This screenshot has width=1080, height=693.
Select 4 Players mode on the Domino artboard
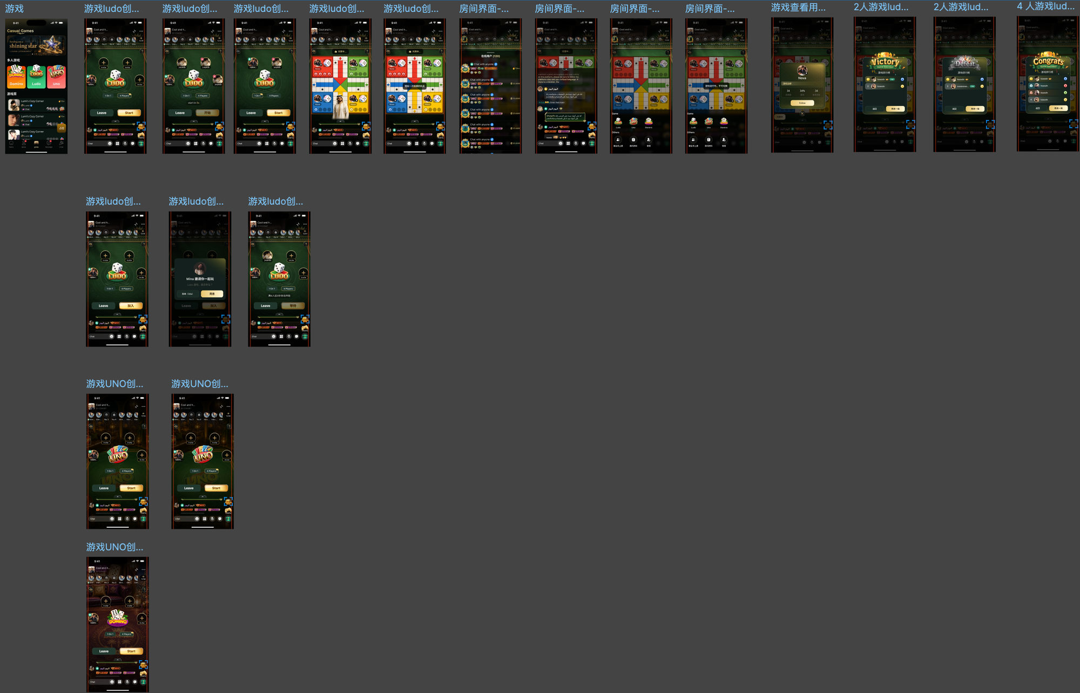(126, 634)
